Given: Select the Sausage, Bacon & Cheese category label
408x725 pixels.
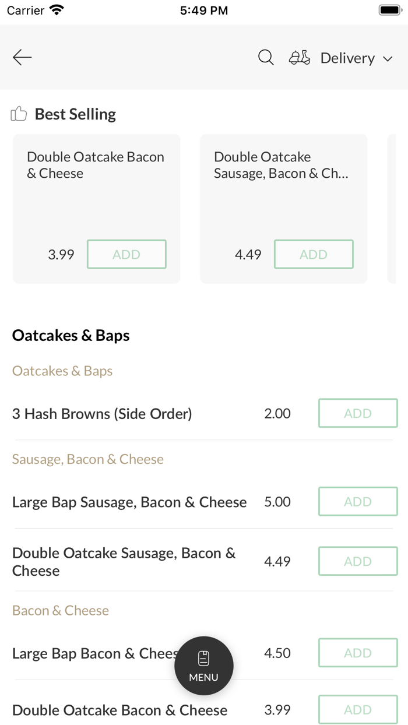Looking at the screenshot, I should pyautogui.click(x=87, y=459).
